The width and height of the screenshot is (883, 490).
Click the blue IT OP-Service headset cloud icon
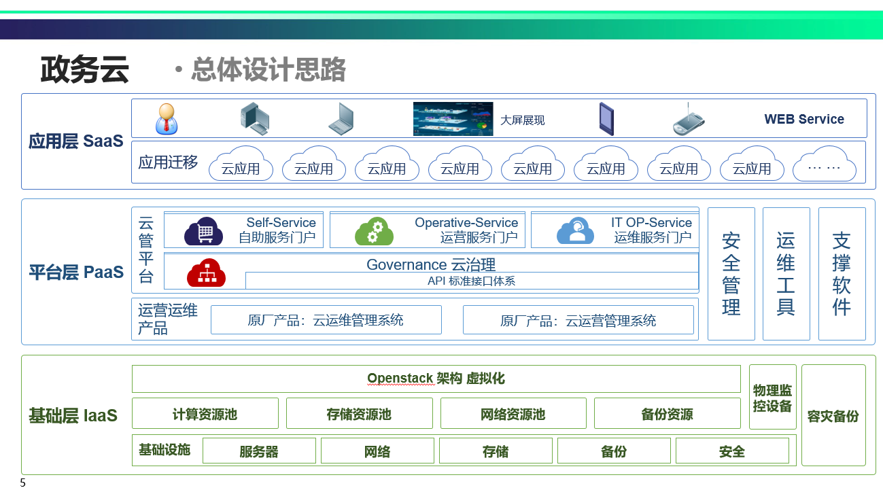(575, 231)
